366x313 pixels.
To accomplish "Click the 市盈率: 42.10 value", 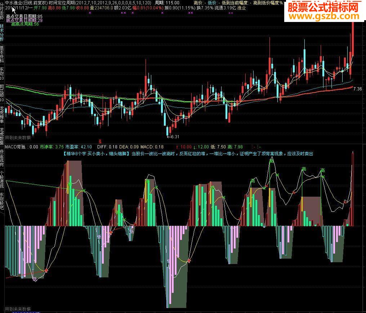I will point(79,147).
